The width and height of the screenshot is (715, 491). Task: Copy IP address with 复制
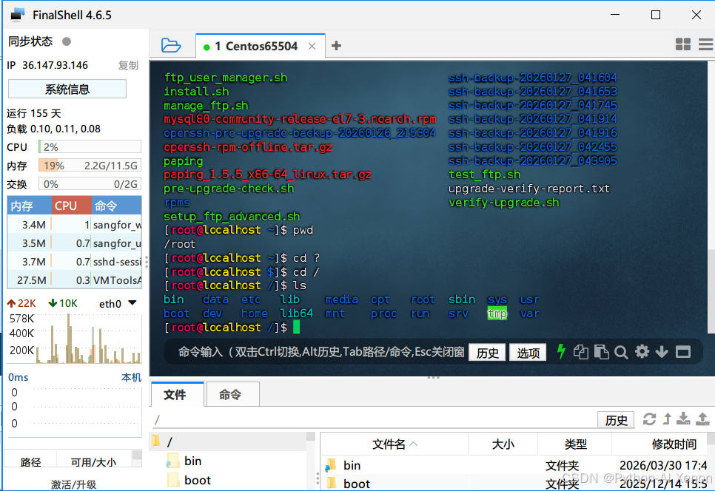coord(128,66)
